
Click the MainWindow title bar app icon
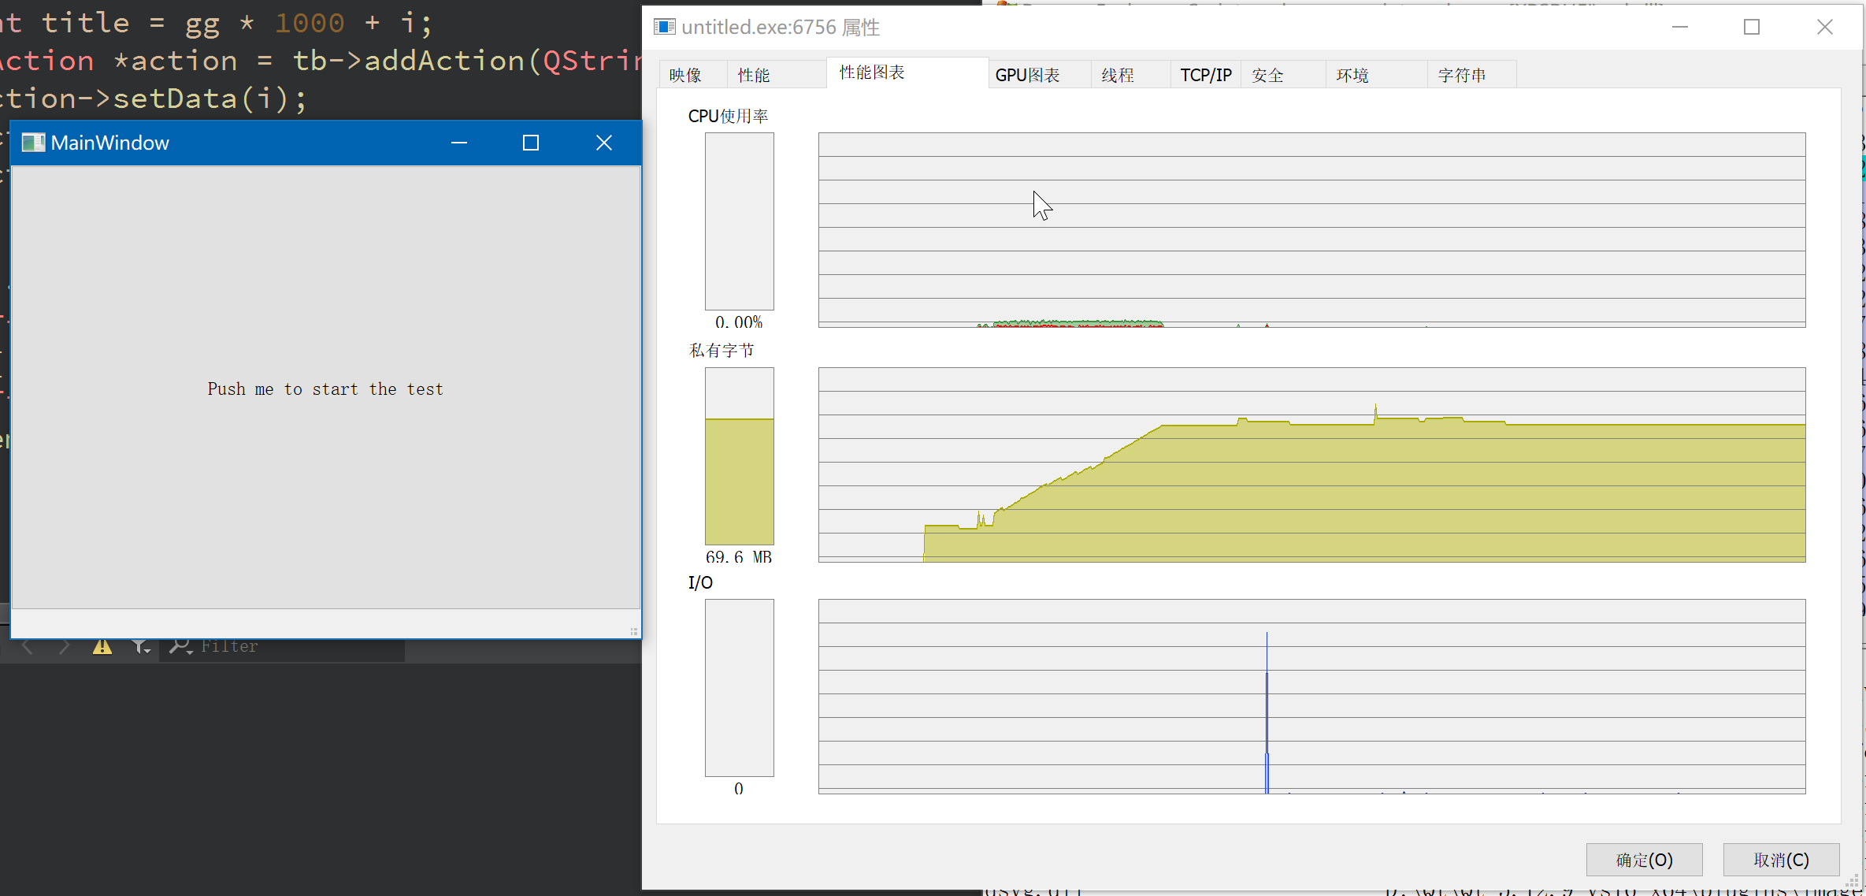click(x=33, y=143)
